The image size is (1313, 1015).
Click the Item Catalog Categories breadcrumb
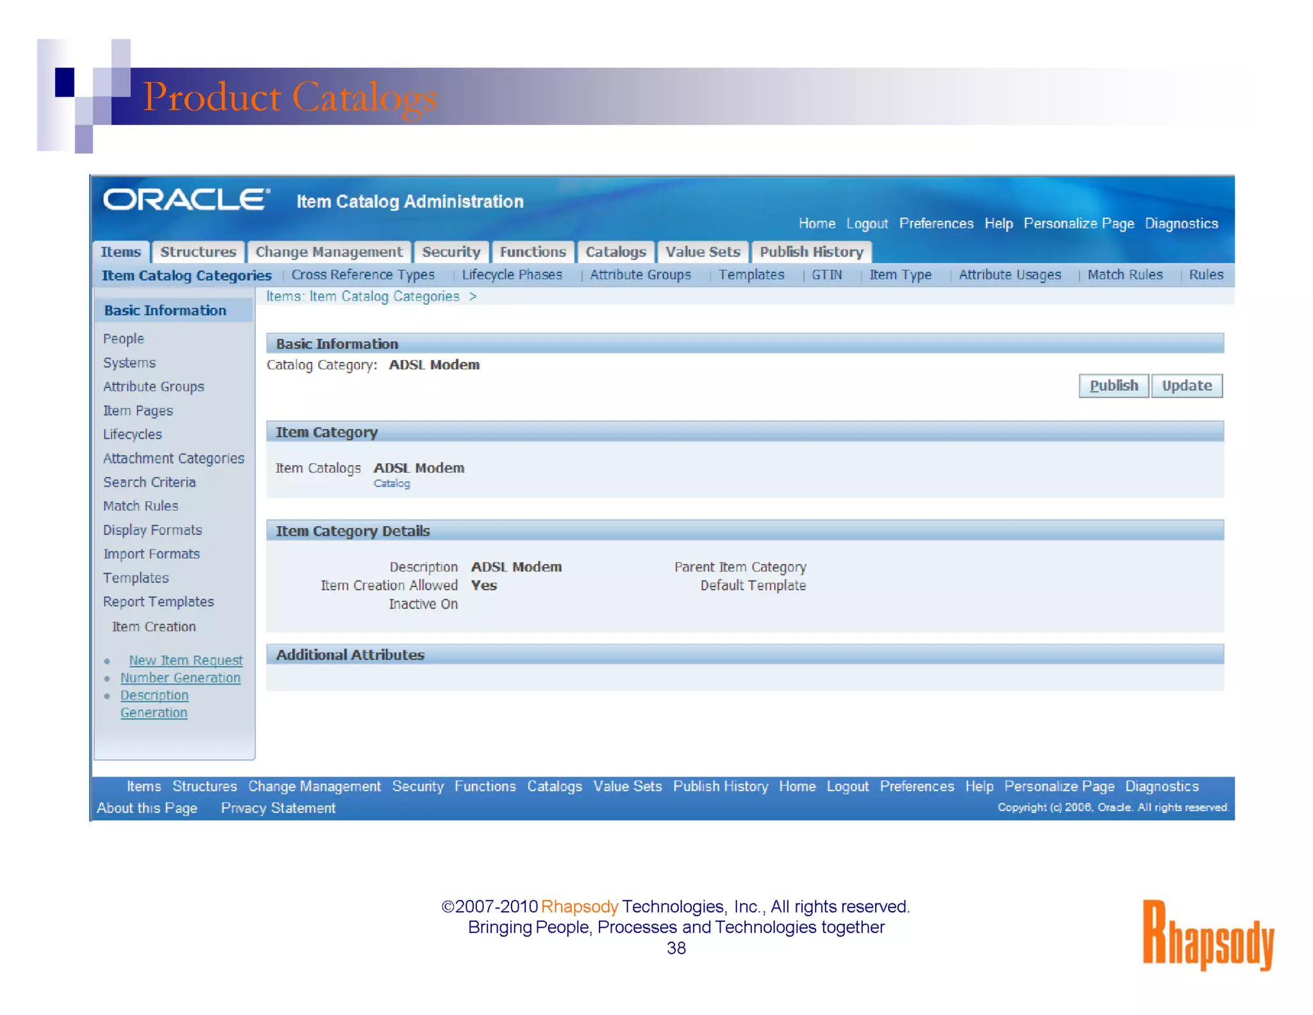[384, 296]
